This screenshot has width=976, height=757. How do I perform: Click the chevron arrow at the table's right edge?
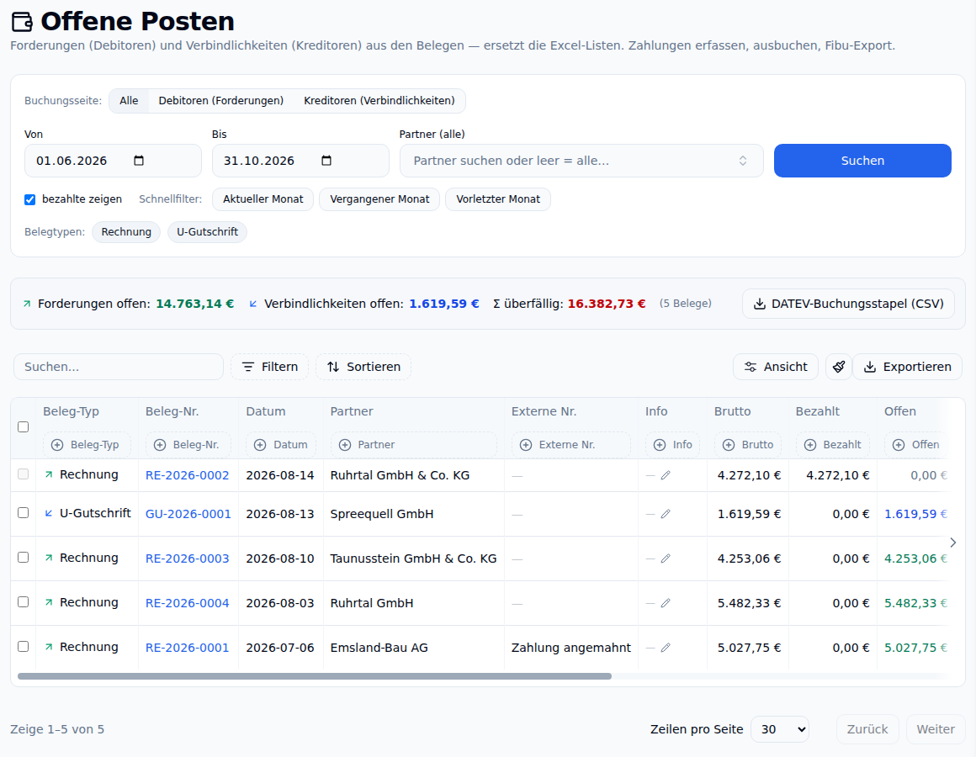tap(953, 543)
